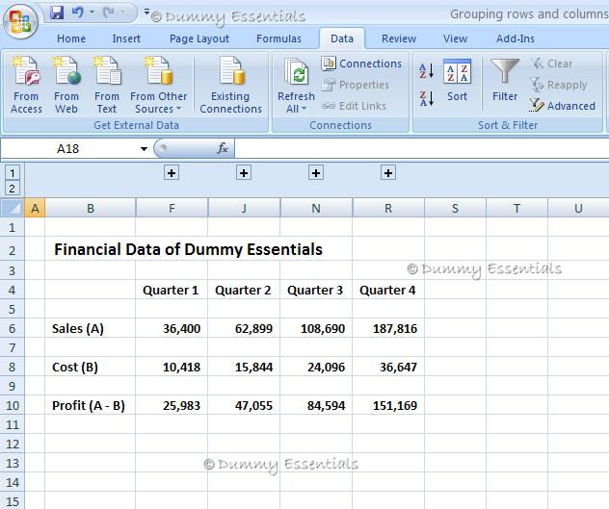Go to the Page Layout tab
Image resolution: width=609 pixels, height=509 pixels.
coord(199,38)
